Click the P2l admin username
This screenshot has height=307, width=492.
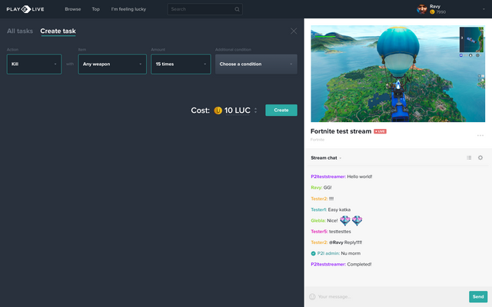pyautogui.click(x=328, y=253)
